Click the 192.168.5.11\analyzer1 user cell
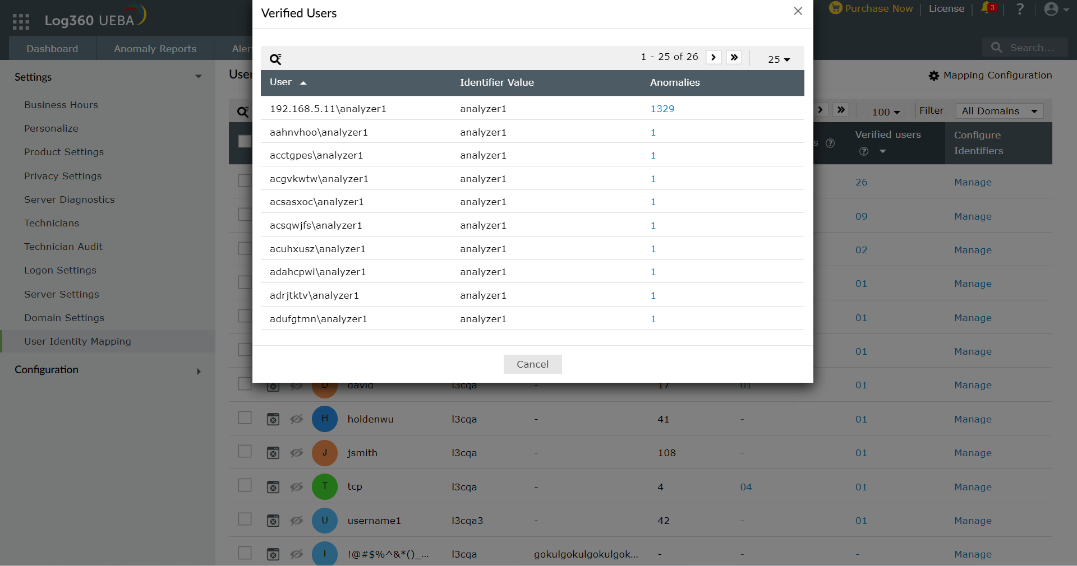This screenshot has height=566, width=1077. pyautogui.click(x=328, y=109)
